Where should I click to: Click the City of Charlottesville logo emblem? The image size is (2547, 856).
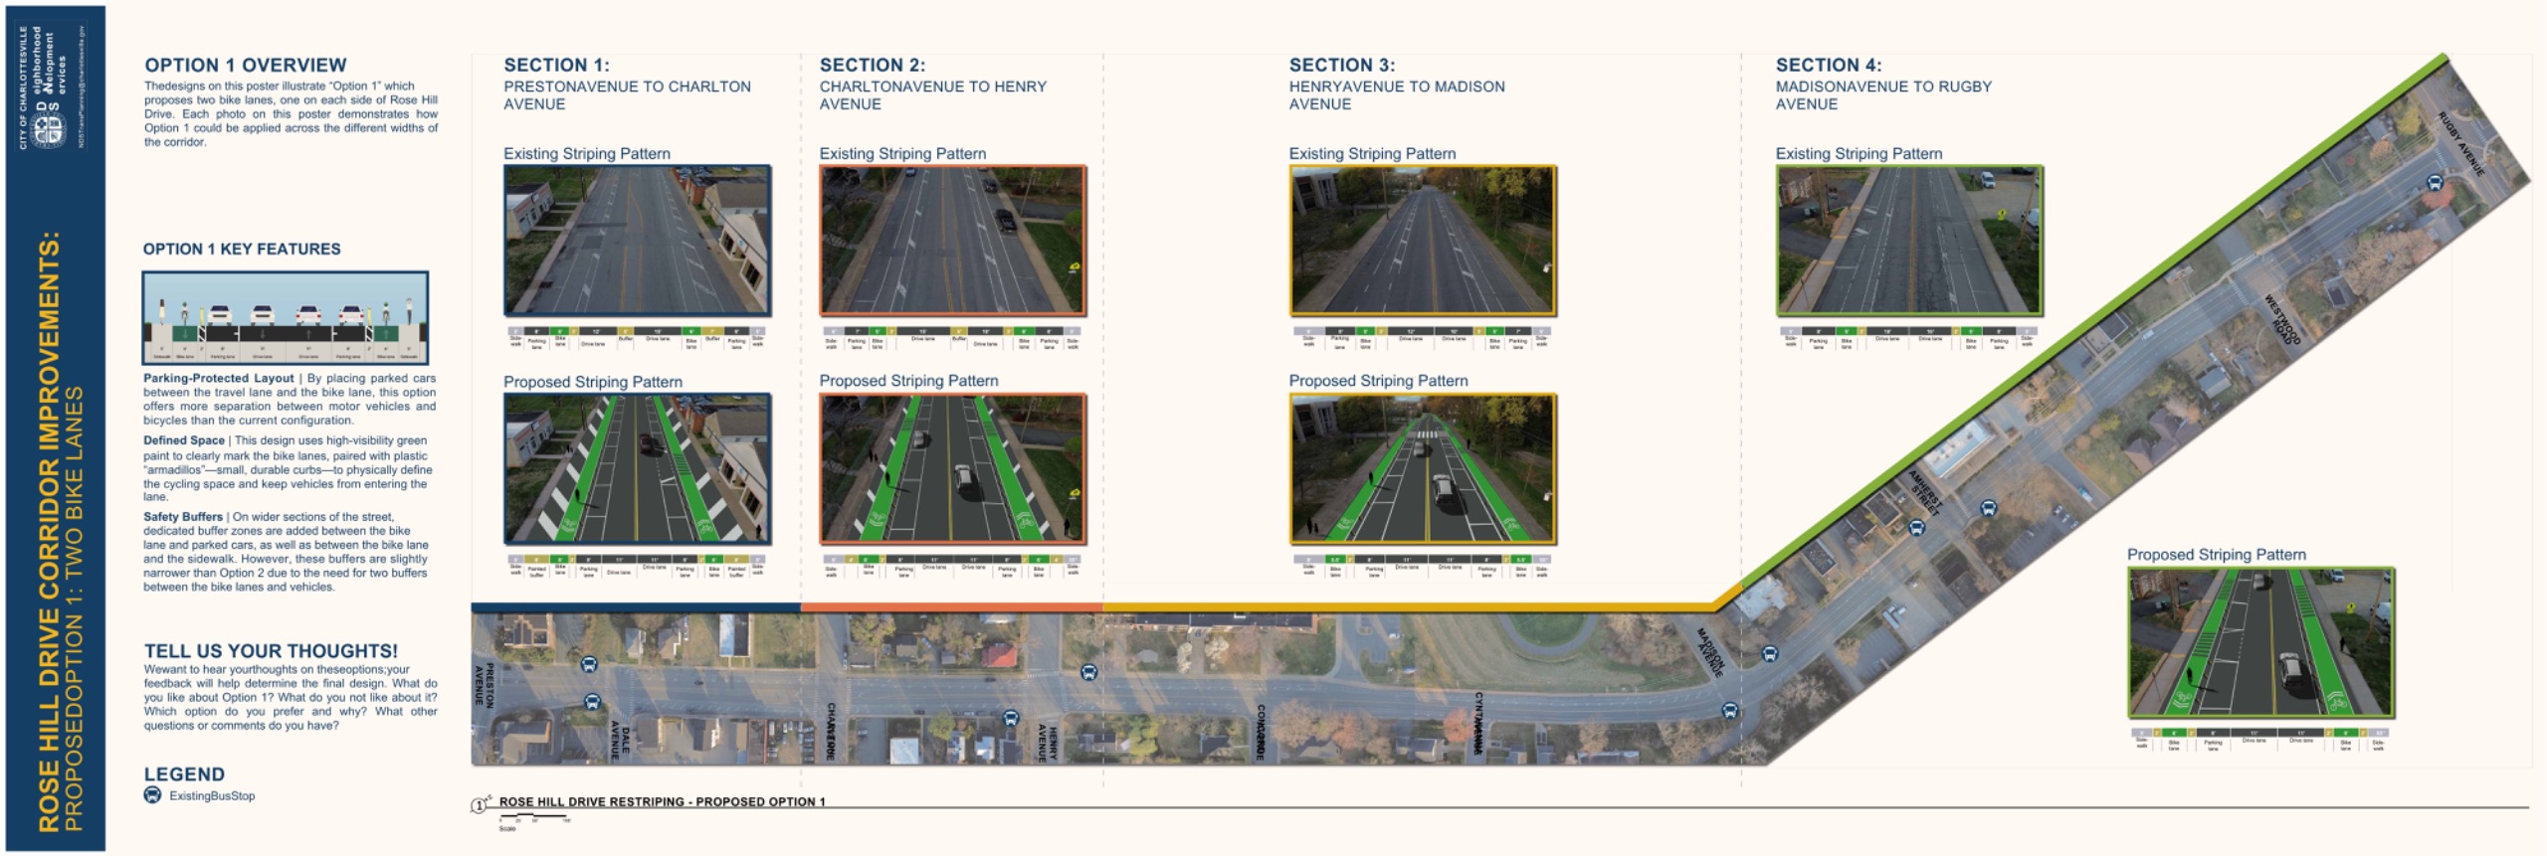tap(48, 129)
